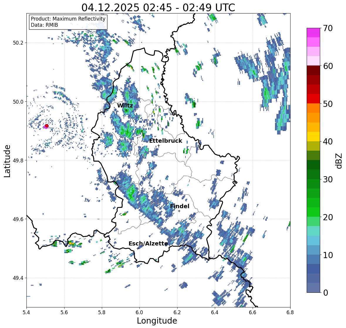346x328 pixels.
Task: Click the 60 tick on colorbar
Action: (x=328, y=66)
